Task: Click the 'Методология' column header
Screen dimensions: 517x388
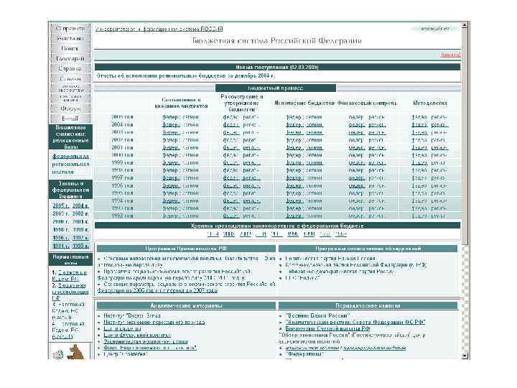Action: point(430,103)
